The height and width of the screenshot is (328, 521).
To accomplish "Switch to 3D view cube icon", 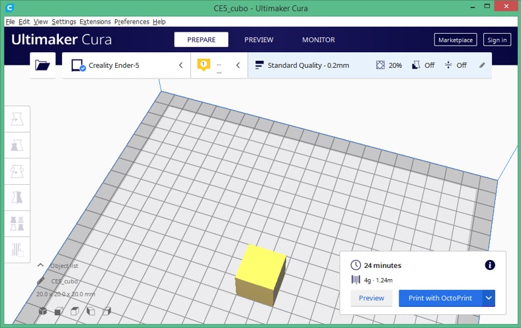I will [42, 311].
